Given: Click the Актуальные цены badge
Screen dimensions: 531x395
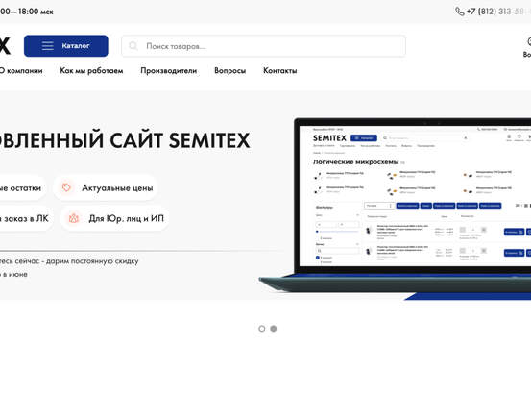Looking at the screenshot, I should (x=106, y=187).
